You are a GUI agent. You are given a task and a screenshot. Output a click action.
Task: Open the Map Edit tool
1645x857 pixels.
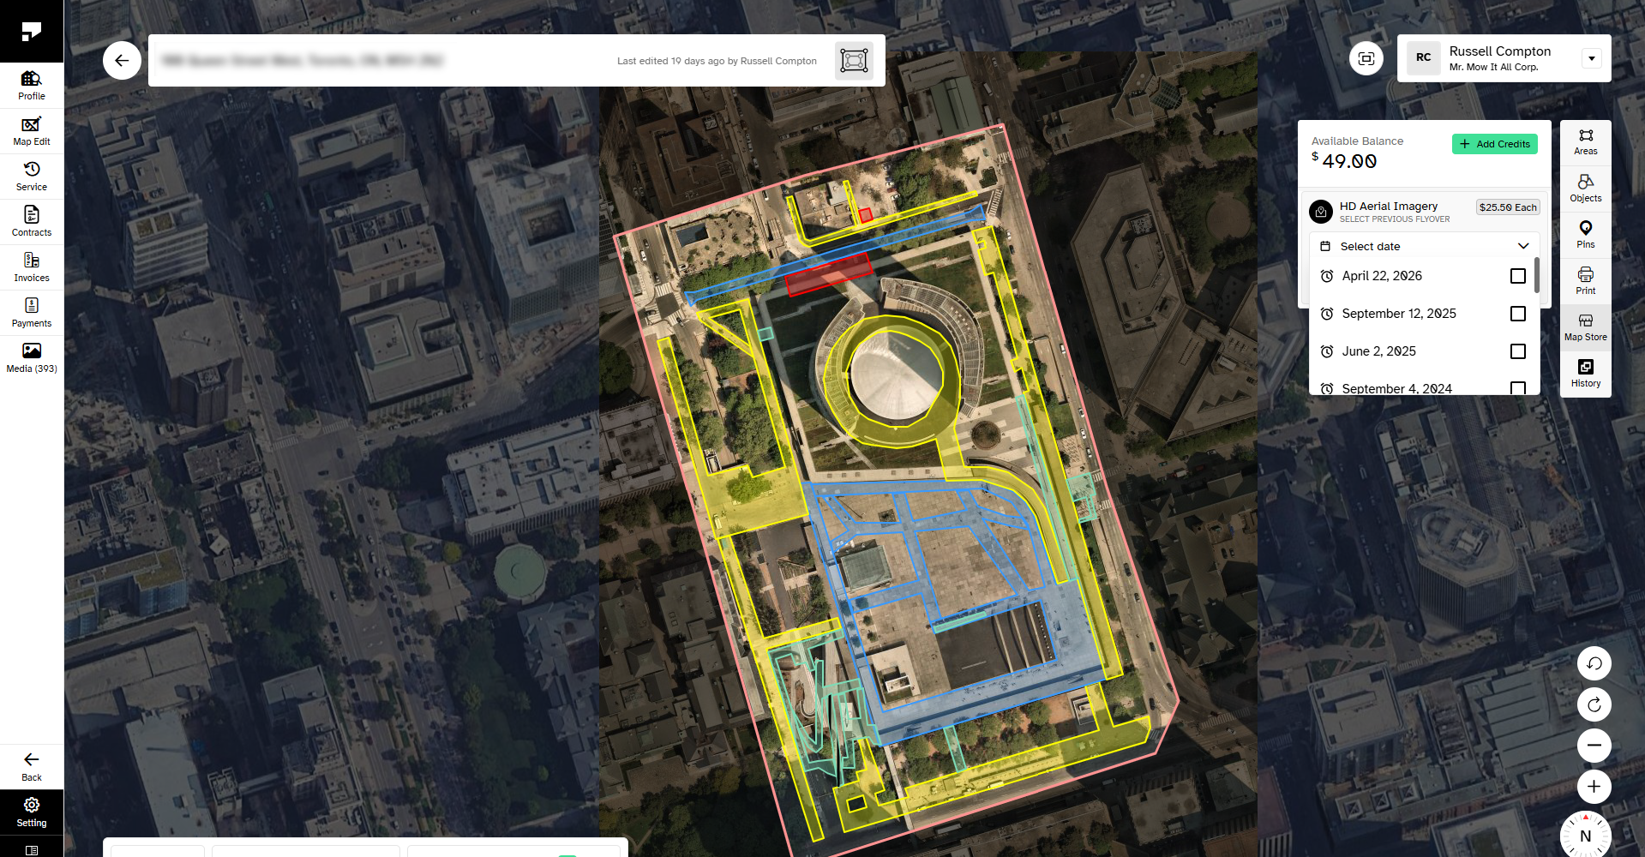32,131
